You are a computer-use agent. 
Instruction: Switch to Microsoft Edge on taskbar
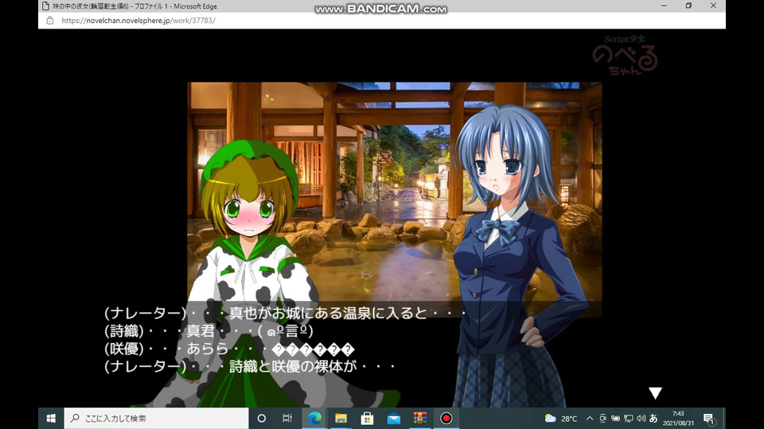click(314, 419)
